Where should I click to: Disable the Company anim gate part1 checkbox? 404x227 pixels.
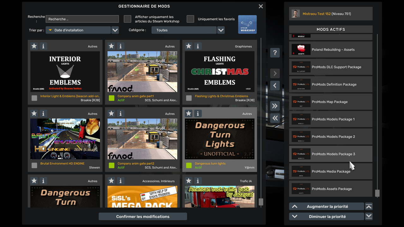(x=111, y=98)
